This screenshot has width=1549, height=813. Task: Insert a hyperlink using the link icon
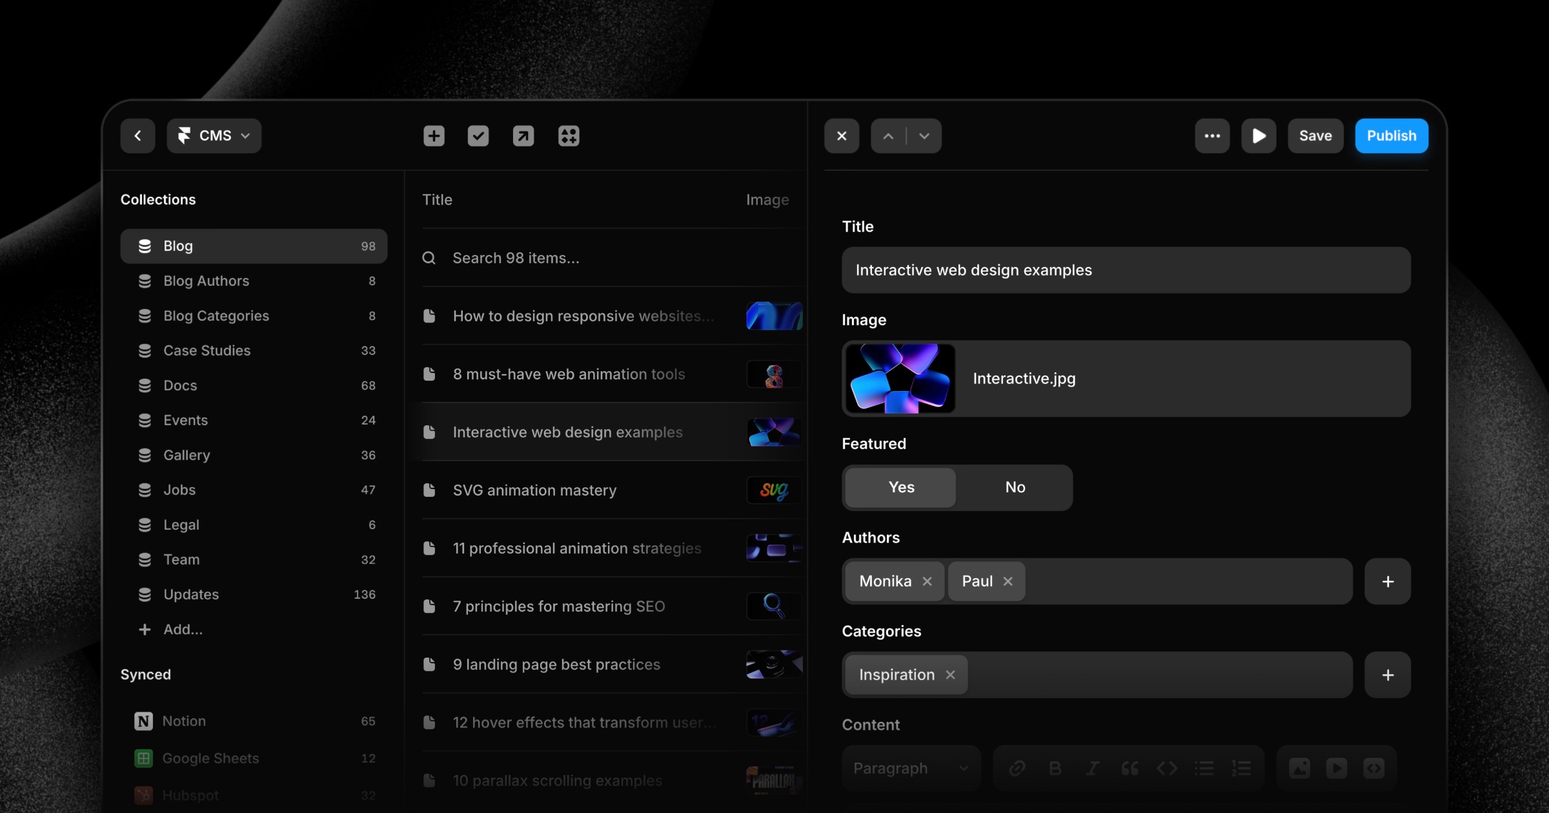click(1018, 768)
